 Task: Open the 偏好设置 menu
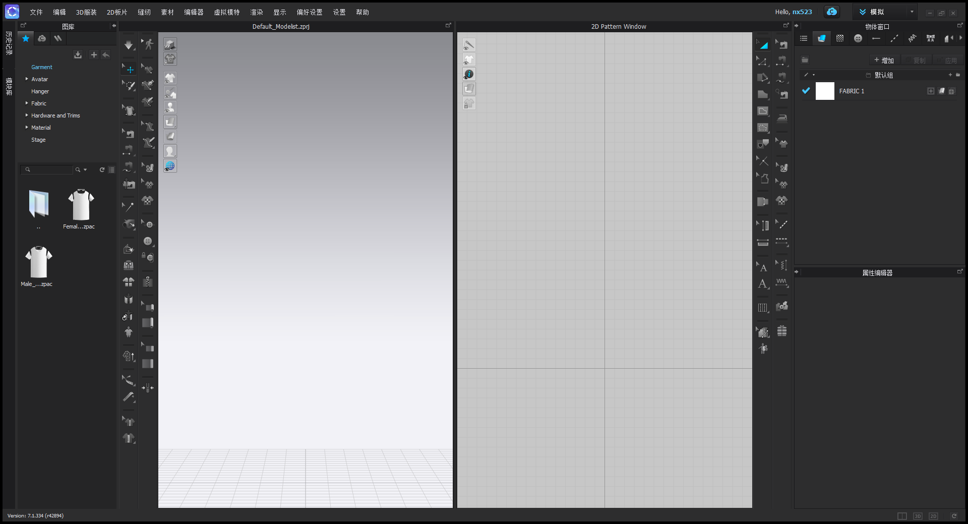coord(309,12)
